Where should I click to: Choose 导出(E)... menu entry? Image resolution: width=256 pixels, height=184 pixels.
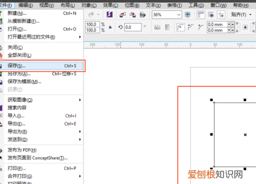click(41, 124)
